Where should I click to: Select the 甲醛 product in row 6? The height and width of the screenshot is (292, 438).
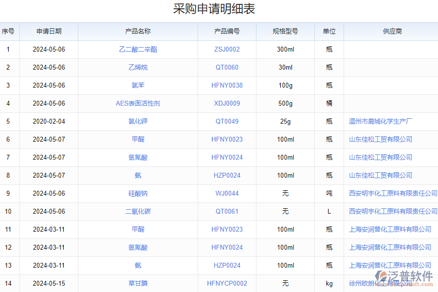pyautogui.click(x=138, y=139)
